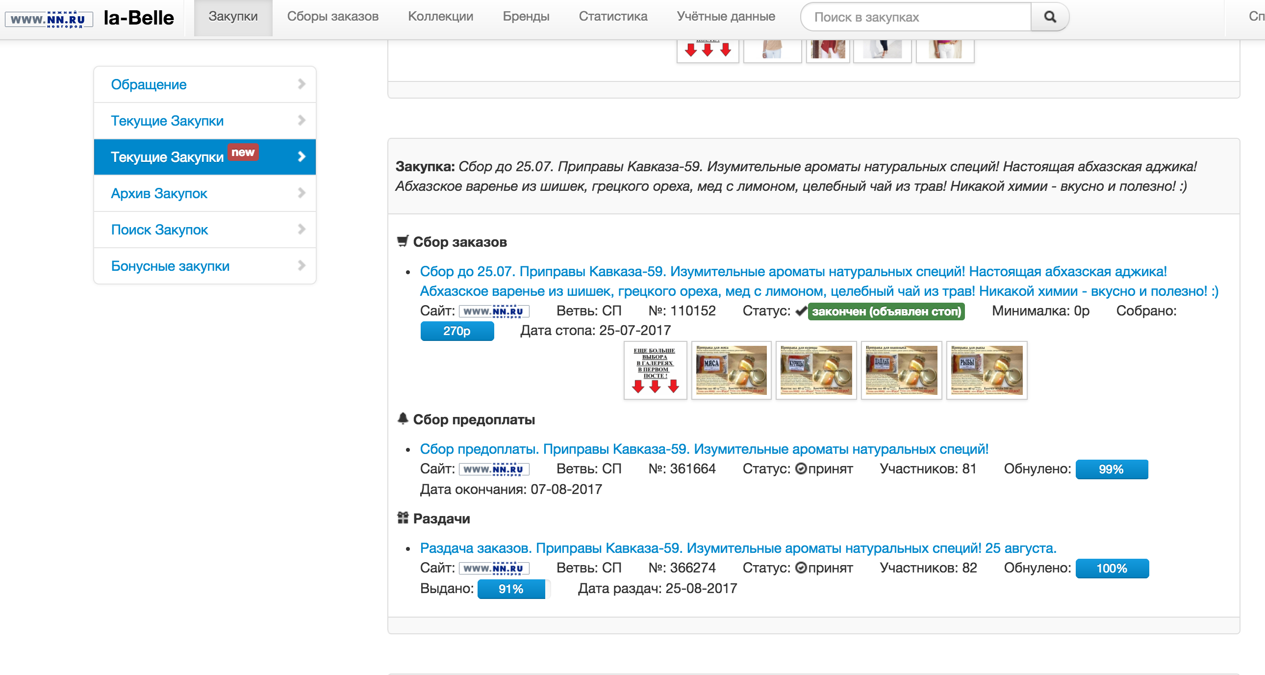Click the 99% Обнулено progress bar
This screenshot has width=1265, height=675.
click(x=1111, y=469)
